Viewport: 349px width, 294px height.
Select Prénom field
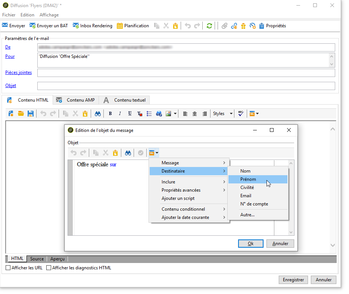258,179
